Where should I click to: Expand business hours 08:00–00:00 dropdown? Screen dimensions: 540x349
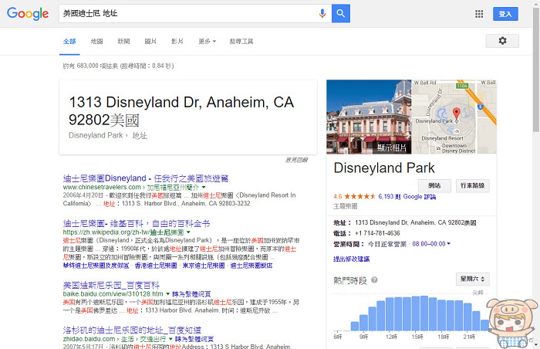(x=431, y=244)
